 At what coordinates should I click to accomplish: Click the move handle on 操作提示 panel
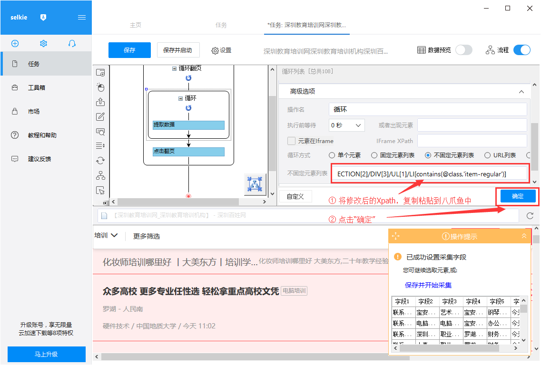pyautogui.click(x=396, y=236)
